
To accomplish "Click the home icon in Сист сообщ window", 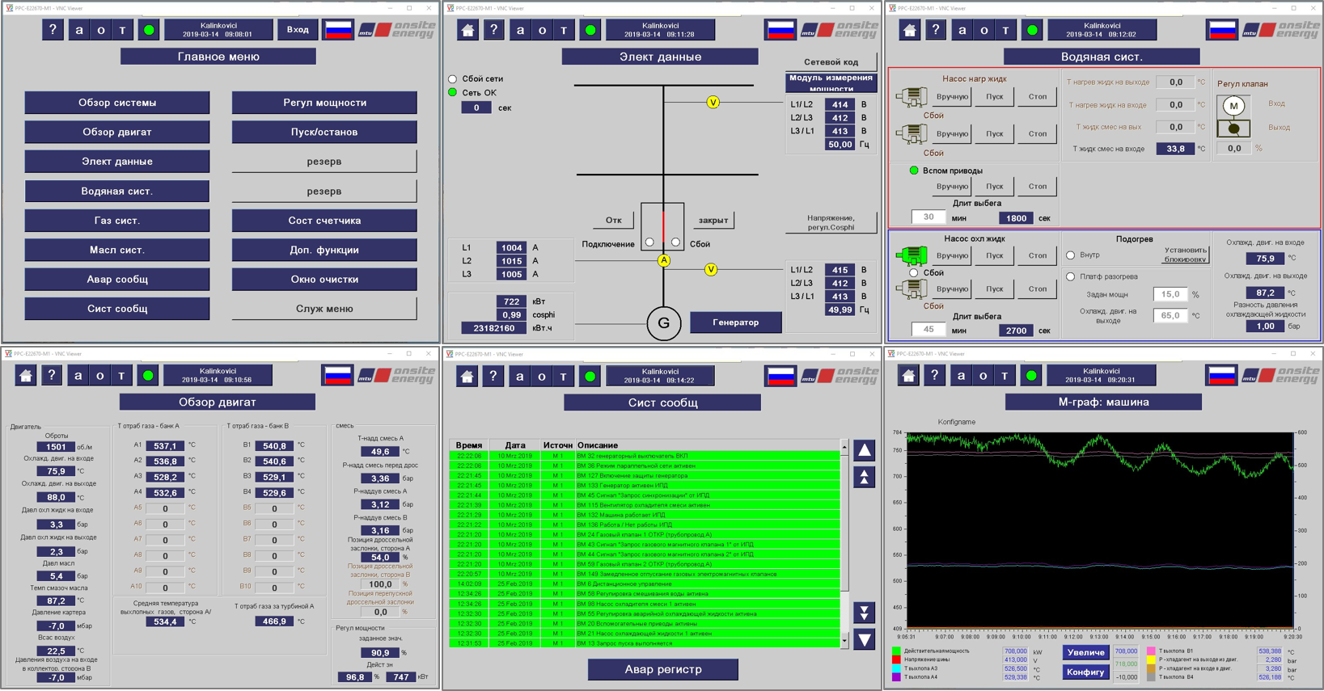I will click(467, 376).
